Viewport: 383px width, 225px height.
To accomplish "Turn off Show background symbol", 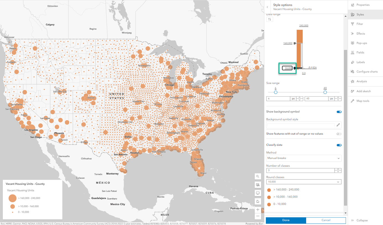I will point(339,112).
